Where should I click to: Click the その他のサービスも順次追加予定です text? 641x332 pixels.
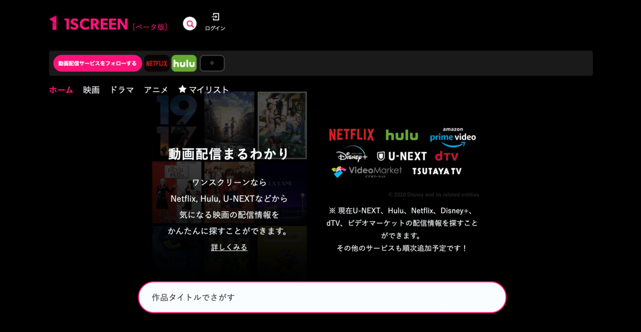[x=402, y=248]
